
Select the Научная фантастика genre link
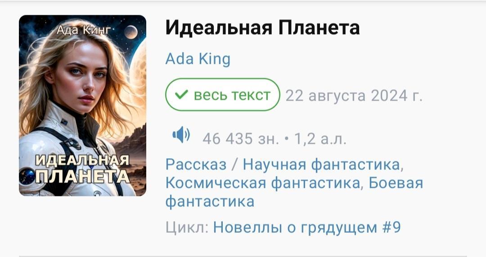tap(323, 164)
